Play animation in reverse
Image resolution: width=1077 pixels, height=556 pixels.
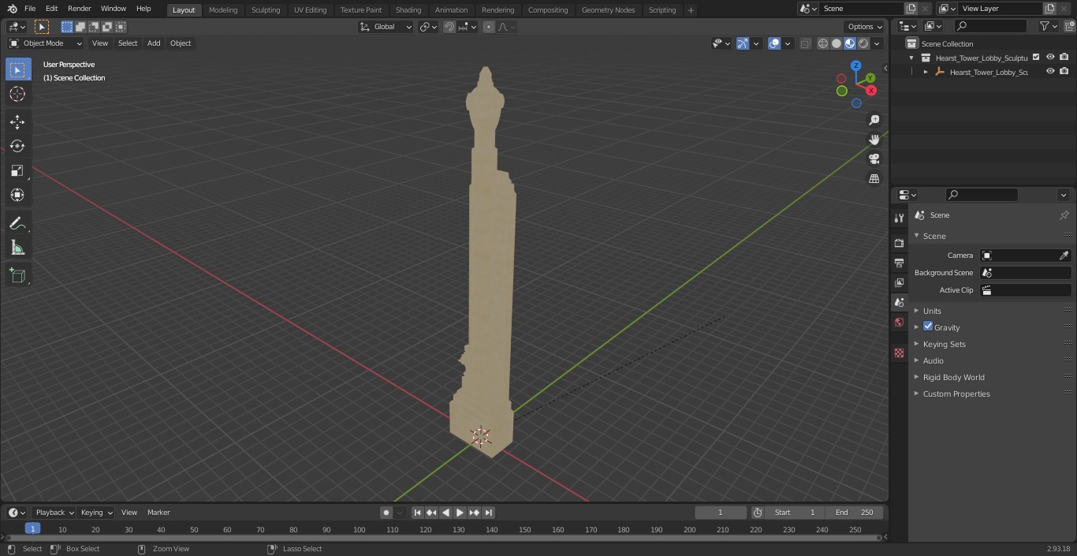[x=445, y=513]
